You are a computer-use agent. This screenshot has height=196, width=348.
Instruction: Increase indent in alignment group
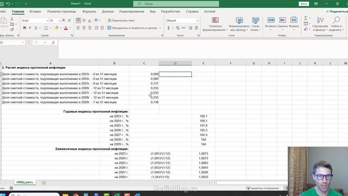(102, 28)
